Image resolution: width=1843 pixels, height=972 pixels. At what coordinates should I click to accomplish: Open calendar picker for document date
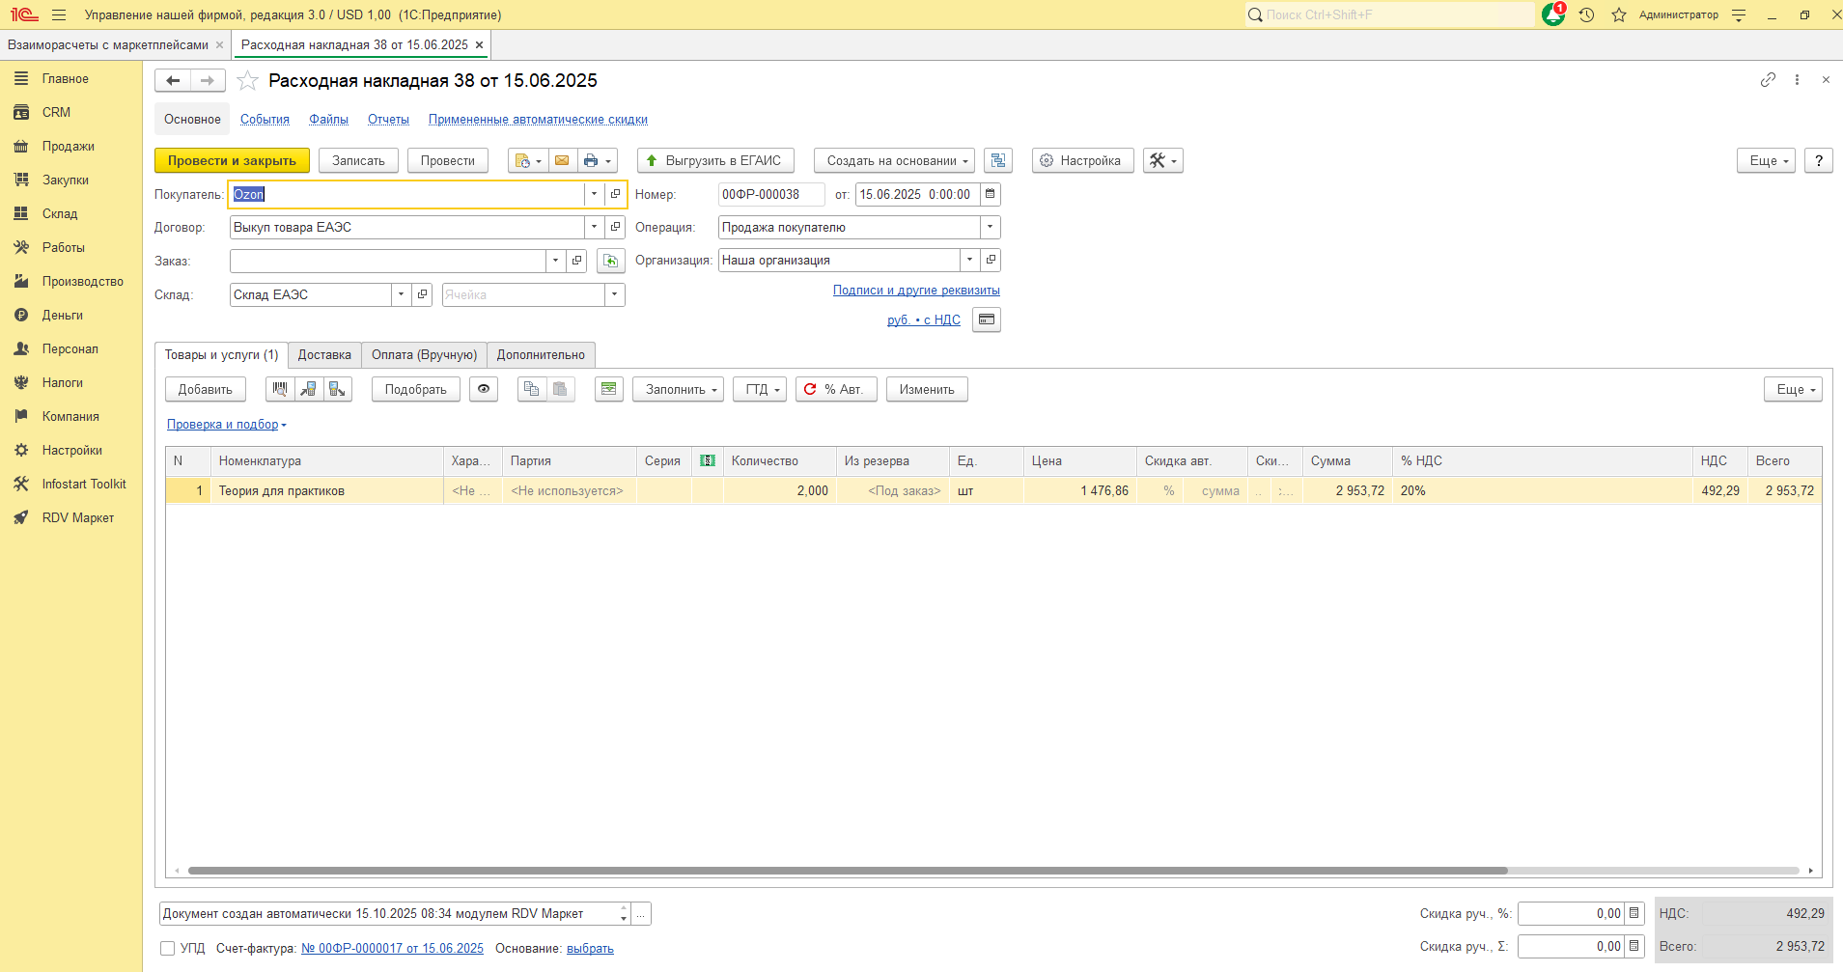pyautogui.click(x=990, y=194)
